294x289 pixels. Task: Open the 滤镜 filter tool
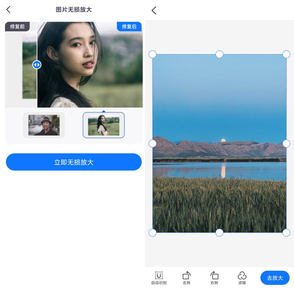click(242, 278)
